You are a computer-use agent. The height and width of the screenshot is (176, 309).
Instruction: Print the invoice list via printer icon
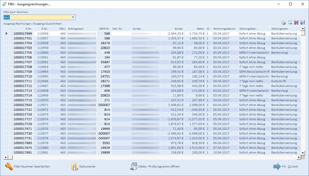tap(283, 22)
